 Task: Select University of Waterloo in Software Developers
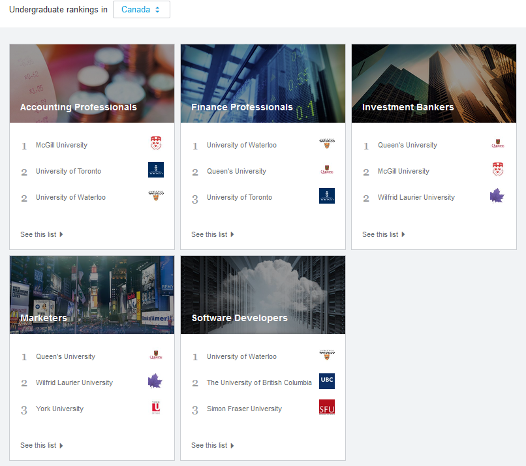[241, 356]
